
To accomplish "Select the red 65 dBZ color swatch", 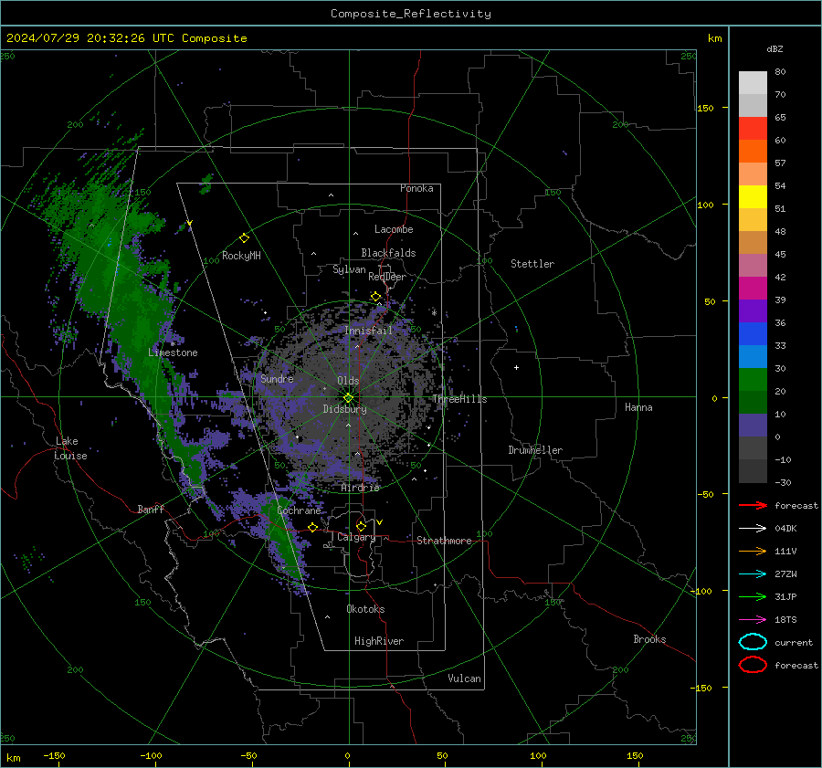I will pos(753,129).
